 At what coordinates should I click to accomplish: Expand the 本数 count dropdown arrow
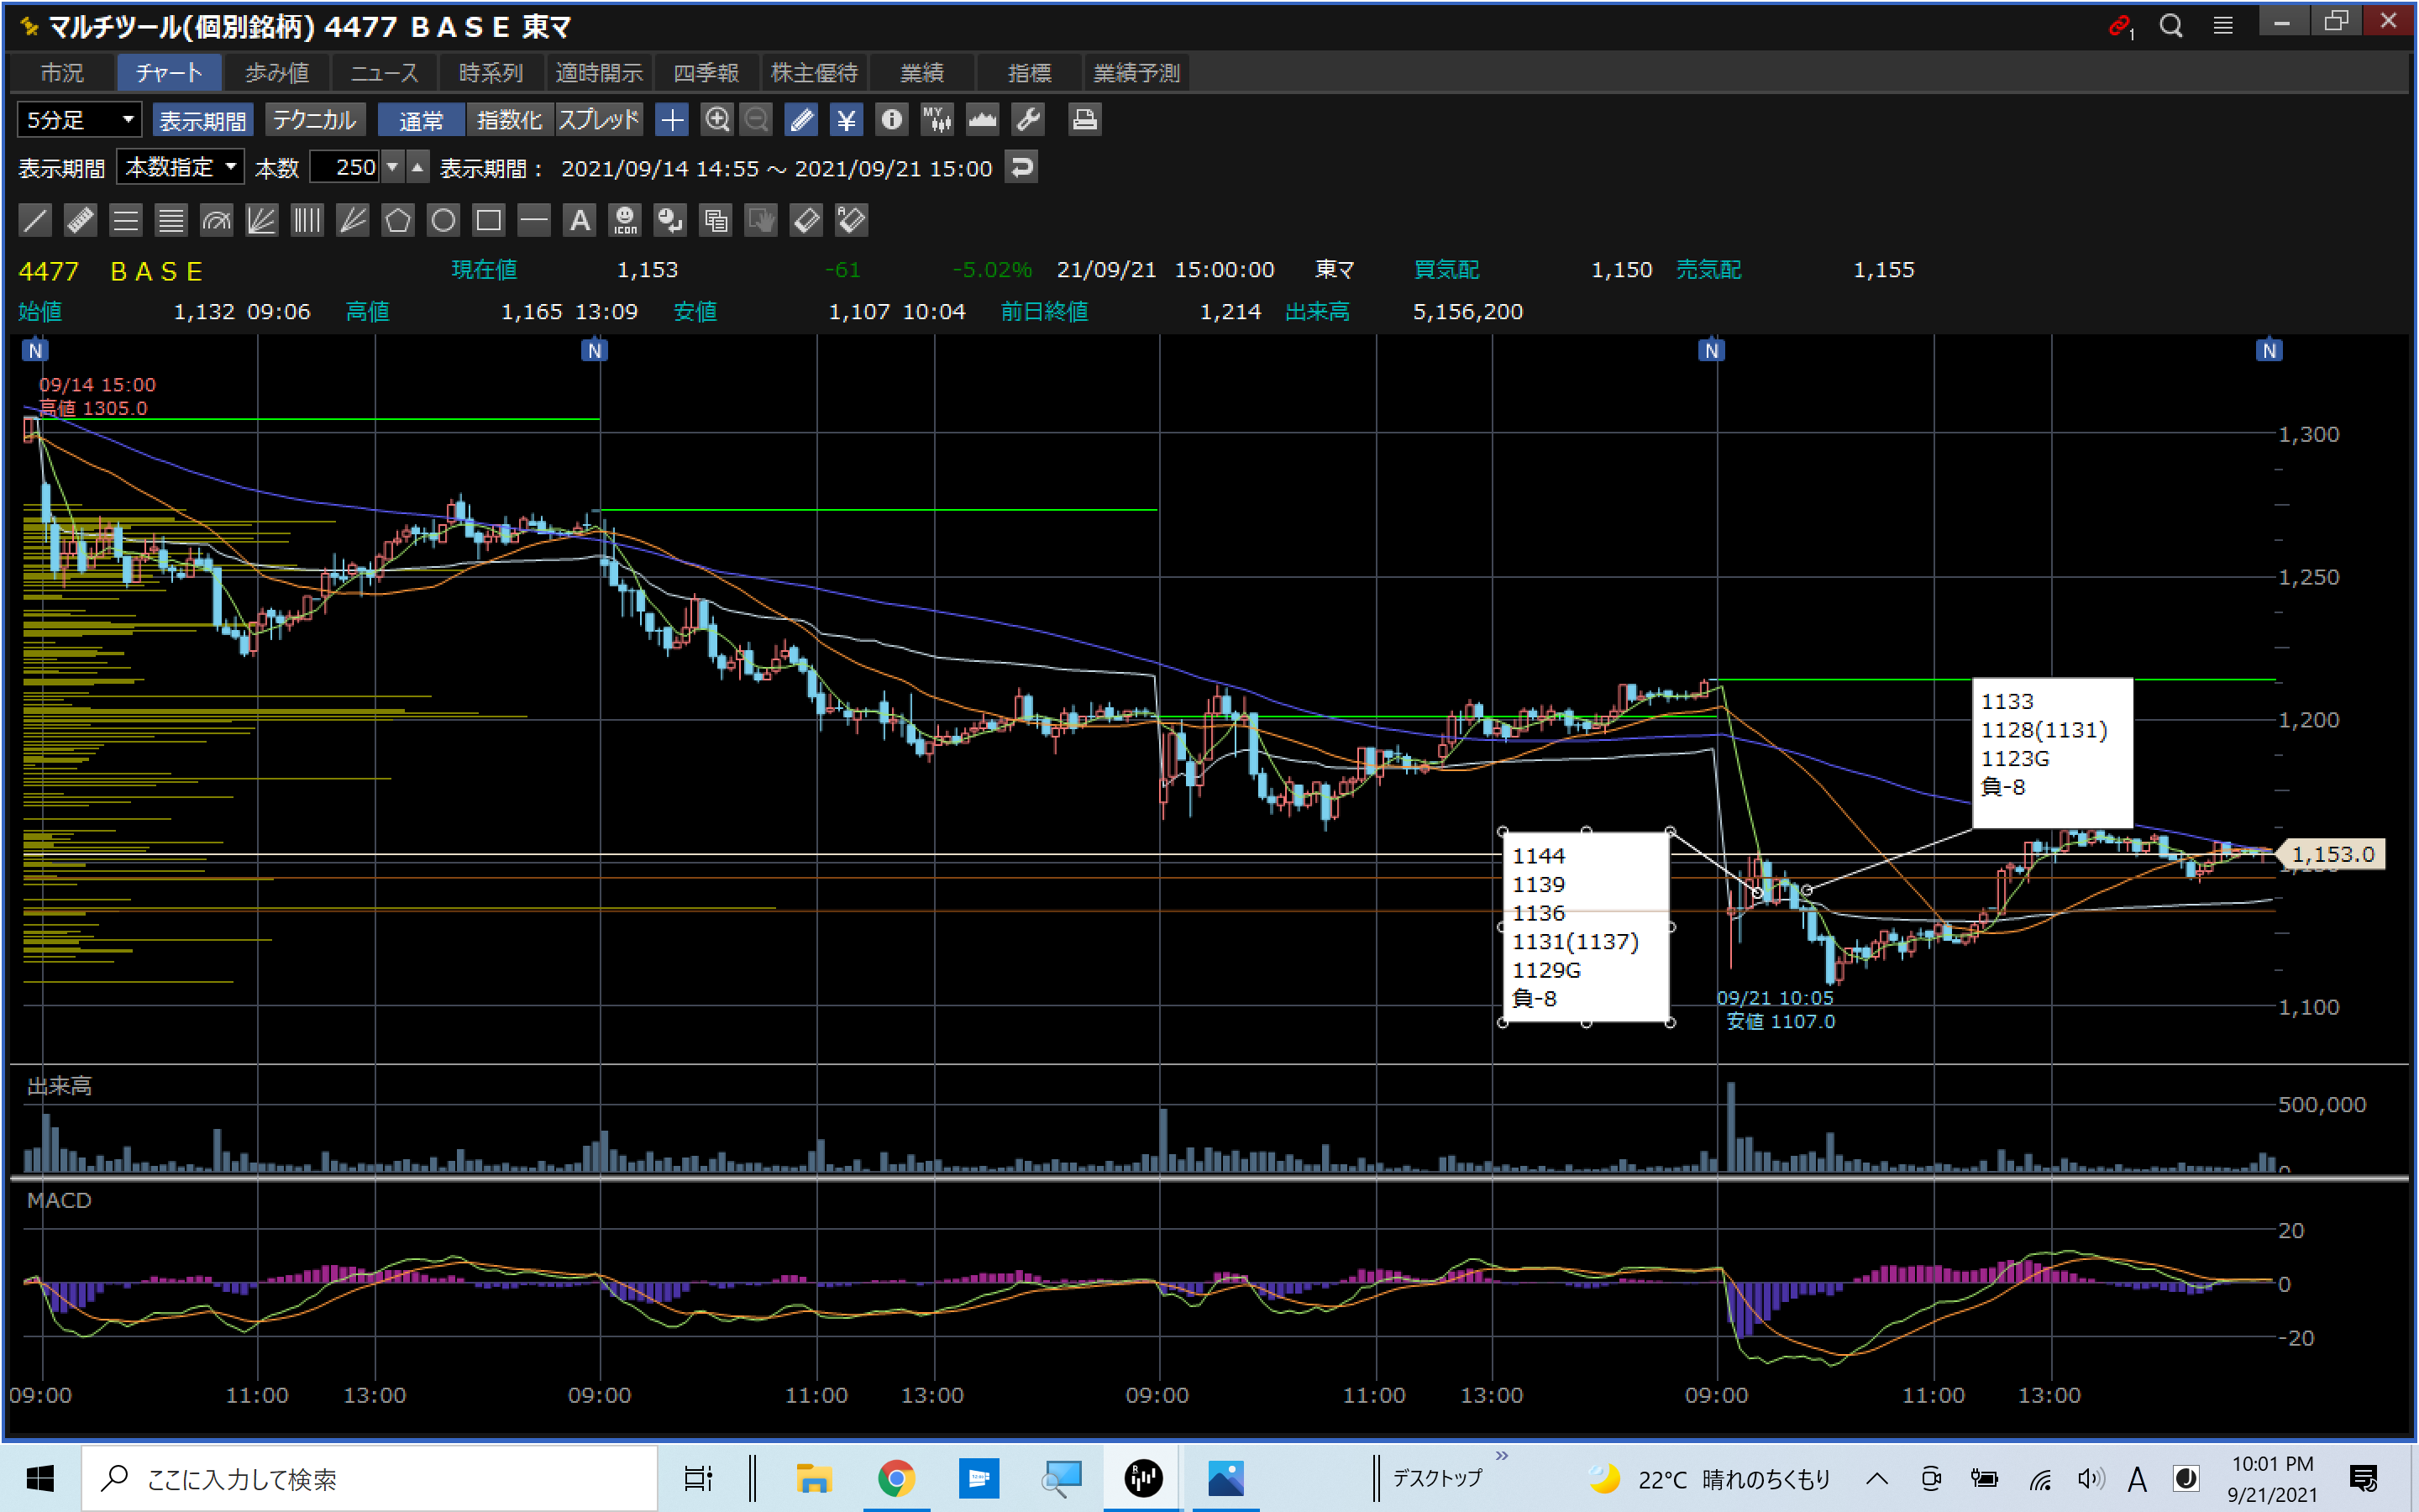393,167
